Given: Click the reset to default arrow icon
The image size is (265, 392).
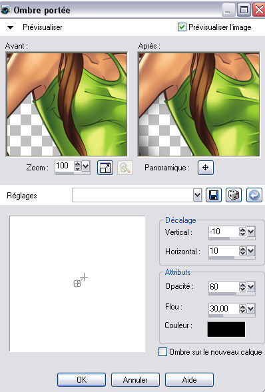Looking at the screenshot, I should click(254, 195).
